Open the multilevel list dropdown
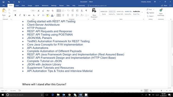Image resolution: width=173 pixels, height=97 pixels. pyautogui.click(x=70, y=11)
